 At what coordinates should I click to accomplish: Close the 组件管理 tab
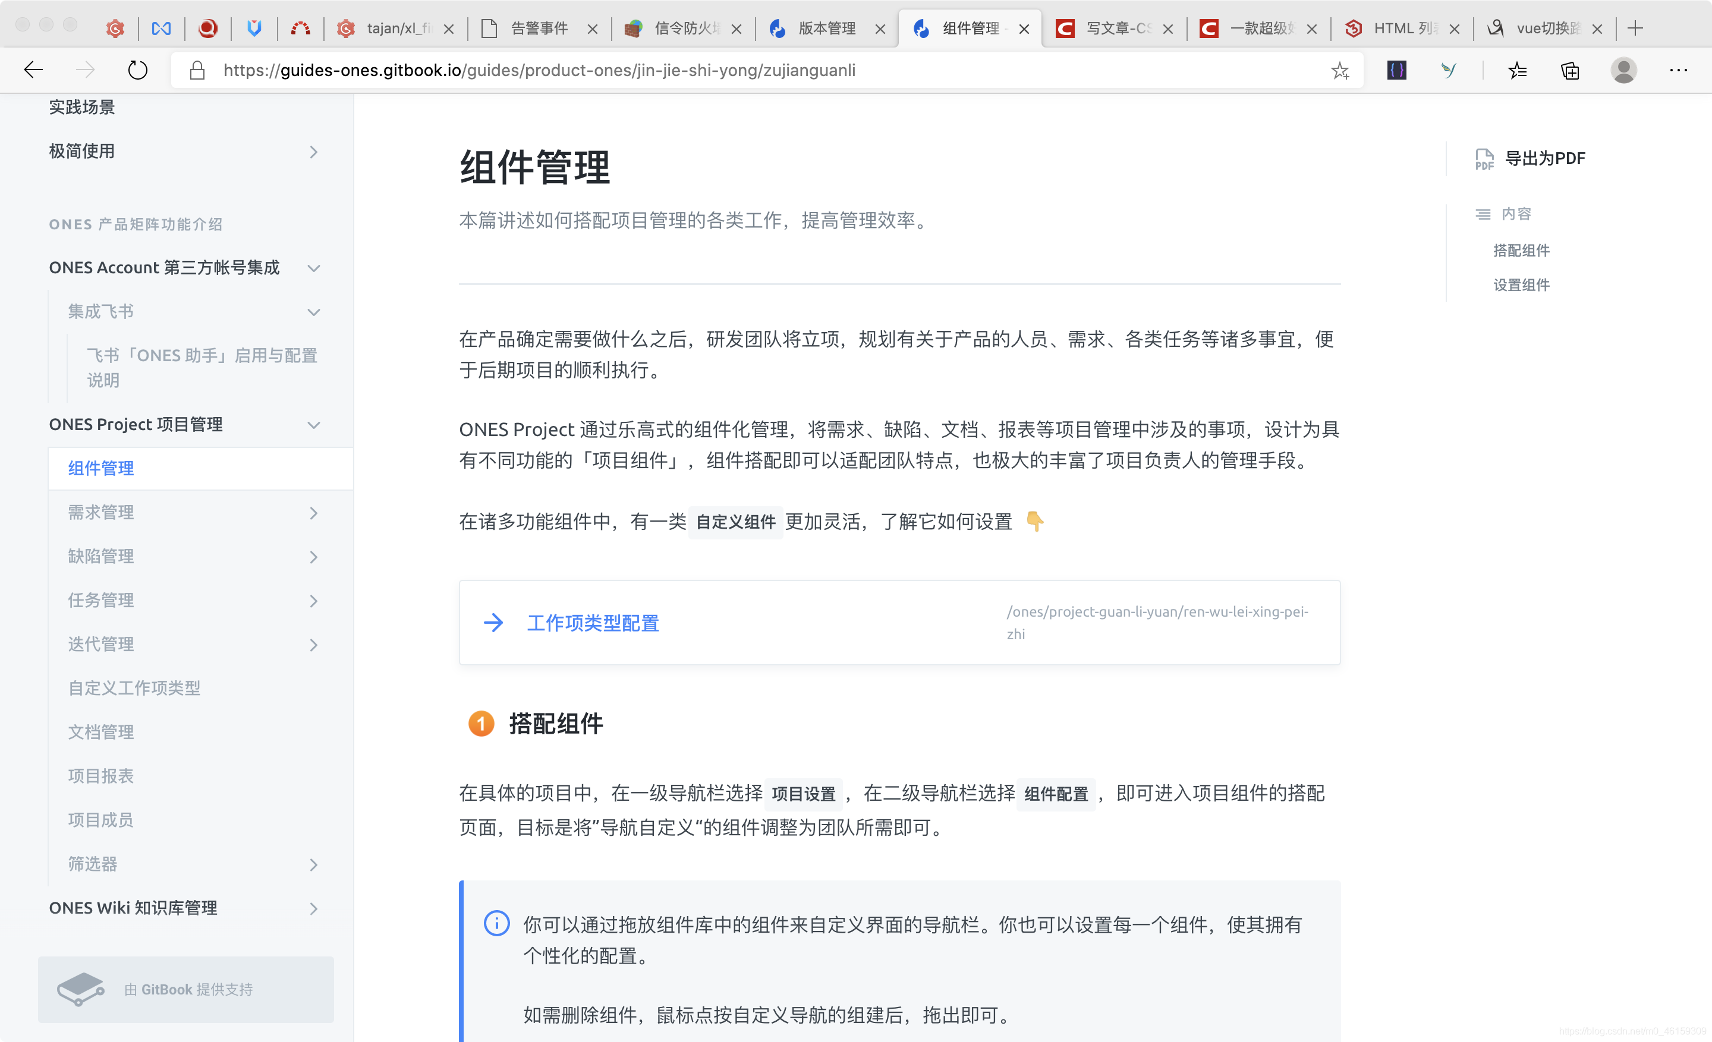(1024, 29)
